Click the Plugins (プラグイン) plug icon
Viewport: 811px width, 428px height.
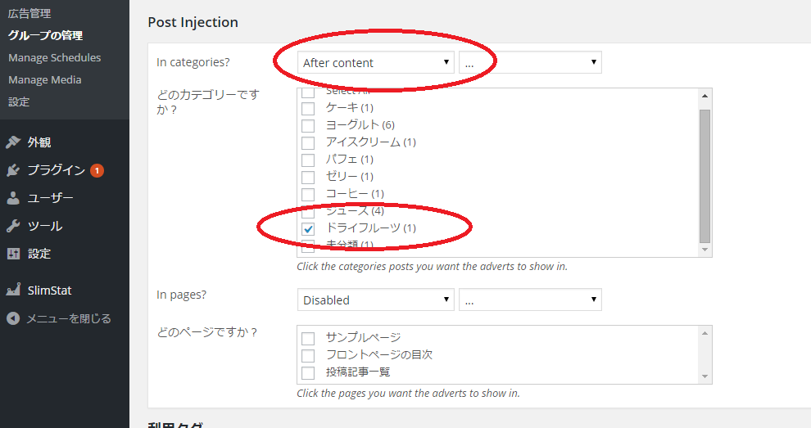click(x=13, y=170)
